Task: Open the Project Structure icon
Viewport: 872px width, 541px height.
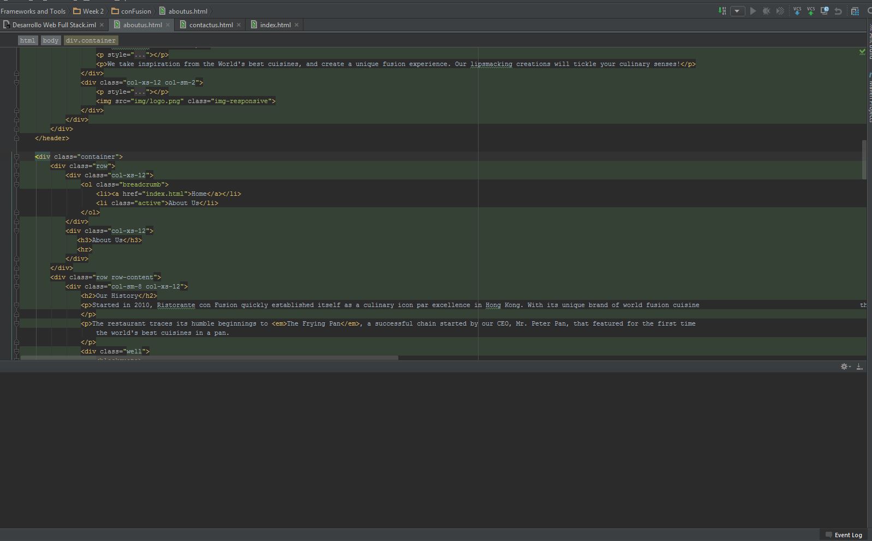Action: (855, 11)
